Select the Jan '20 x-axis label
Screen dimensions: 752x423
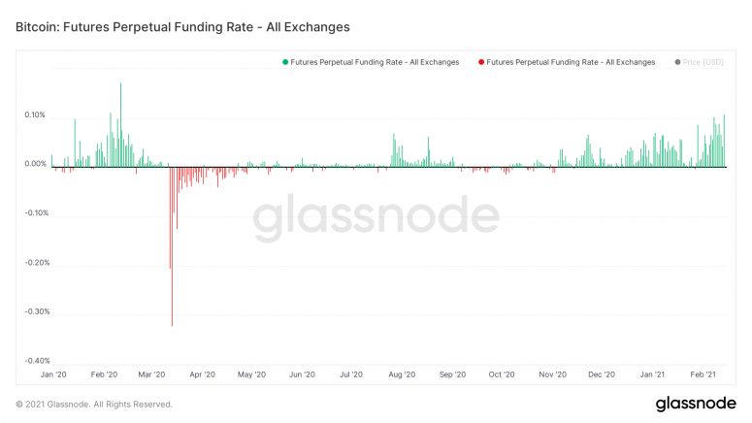pyautogui.click(x=53, y=374)
